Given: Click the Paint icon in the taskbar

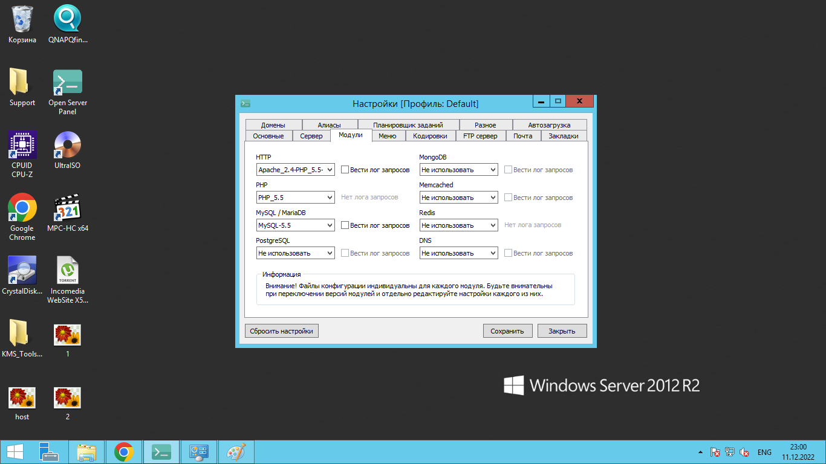Looking at the screenshot, I should coord(236,452).
